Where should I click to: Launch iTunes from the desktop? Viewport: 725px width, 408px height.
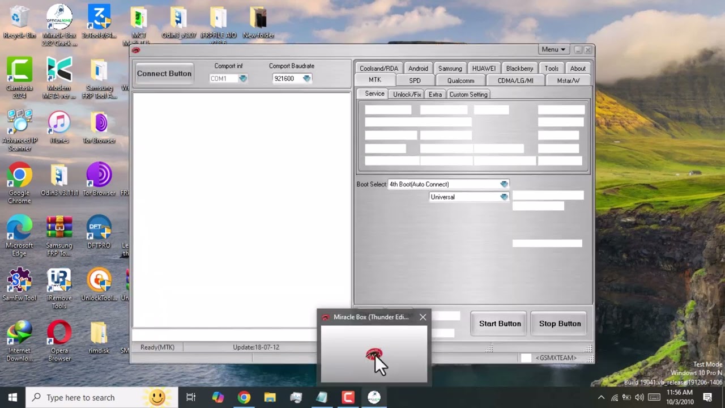tap(59, 127)
